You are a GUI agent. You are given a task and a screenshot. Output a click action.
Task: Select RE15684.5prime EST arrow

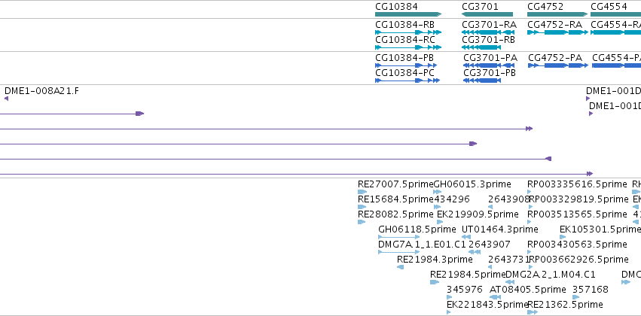tap(362, 207)
